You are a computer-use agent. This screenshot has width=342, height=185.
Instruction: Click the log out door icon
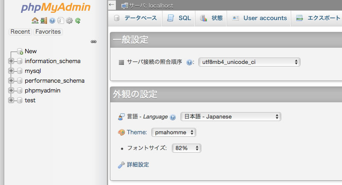pyautogui.click(x=44, y=20)
